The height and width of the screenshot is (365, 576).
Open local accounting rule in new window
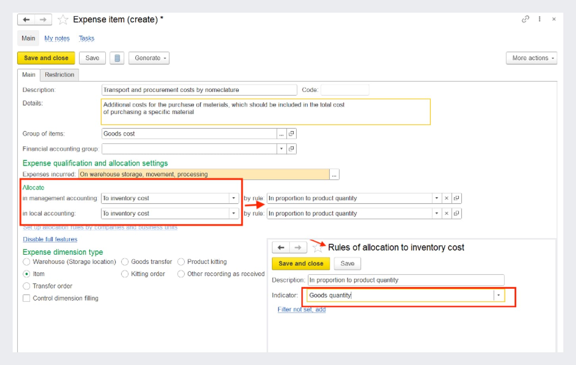pos(457,213)
